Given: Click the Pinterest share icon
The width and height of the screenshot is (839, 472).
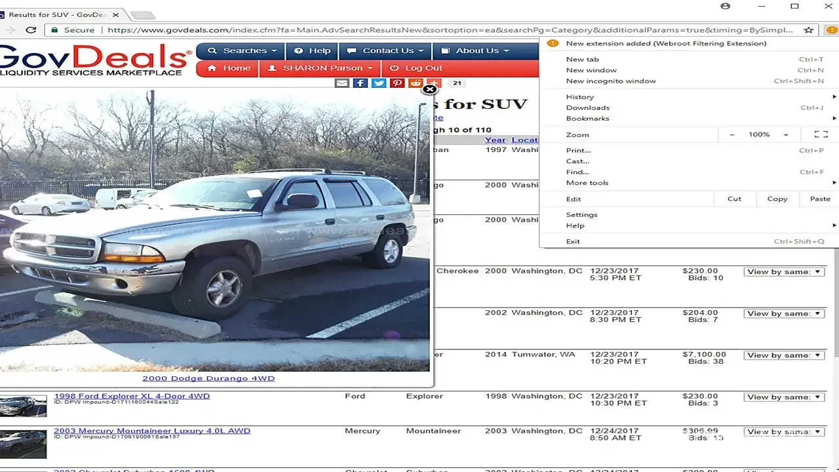Looking at the screenshot, I should pos(397,83).
